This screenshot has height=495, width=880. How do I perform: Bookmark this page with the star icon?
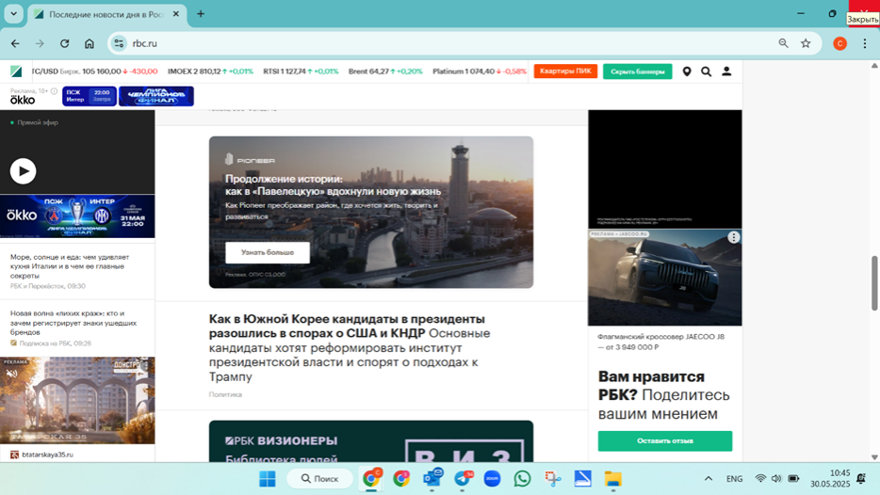[x=806, y=43]
